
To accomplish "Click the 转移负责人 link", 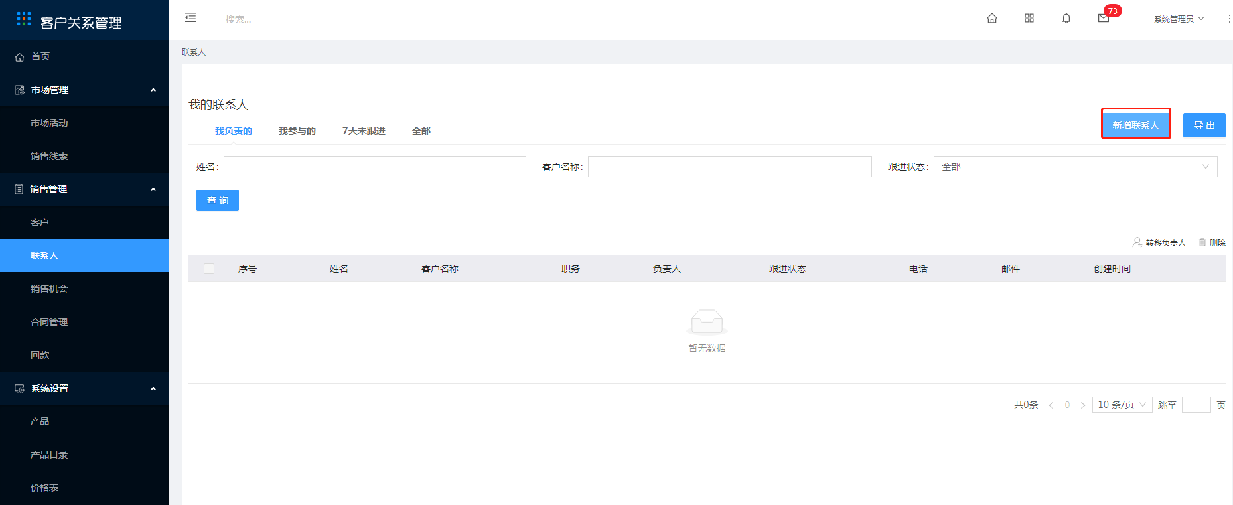I will click(x=1165, y=243).
